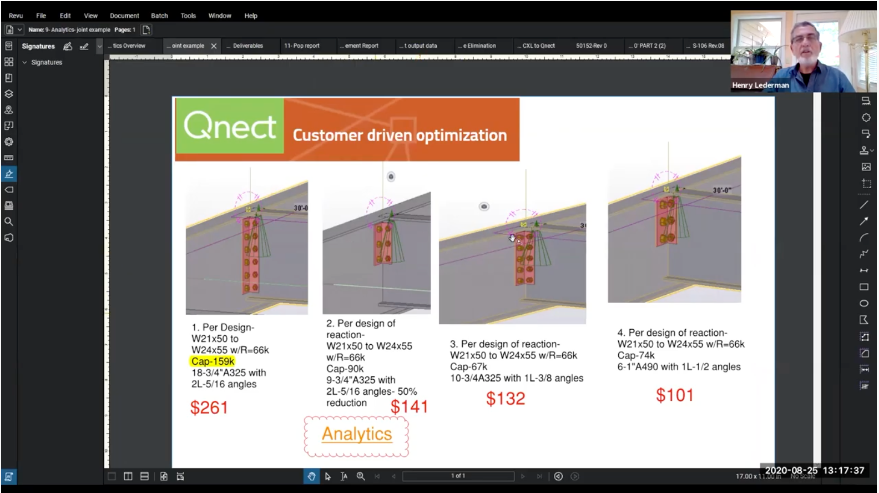
Task: Open the Measurements ruler panel
Action: pyautogui.click(x=9, y=158)
